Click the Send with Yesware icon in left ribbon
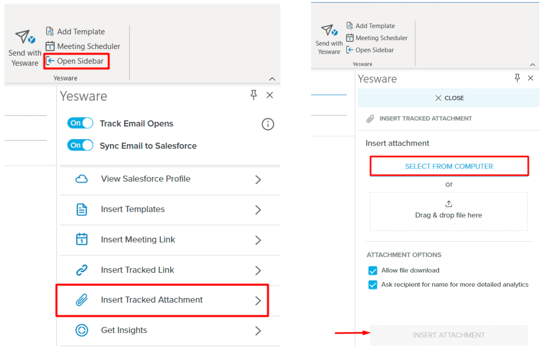Screen dimensions: 545x349 point(24,37)
